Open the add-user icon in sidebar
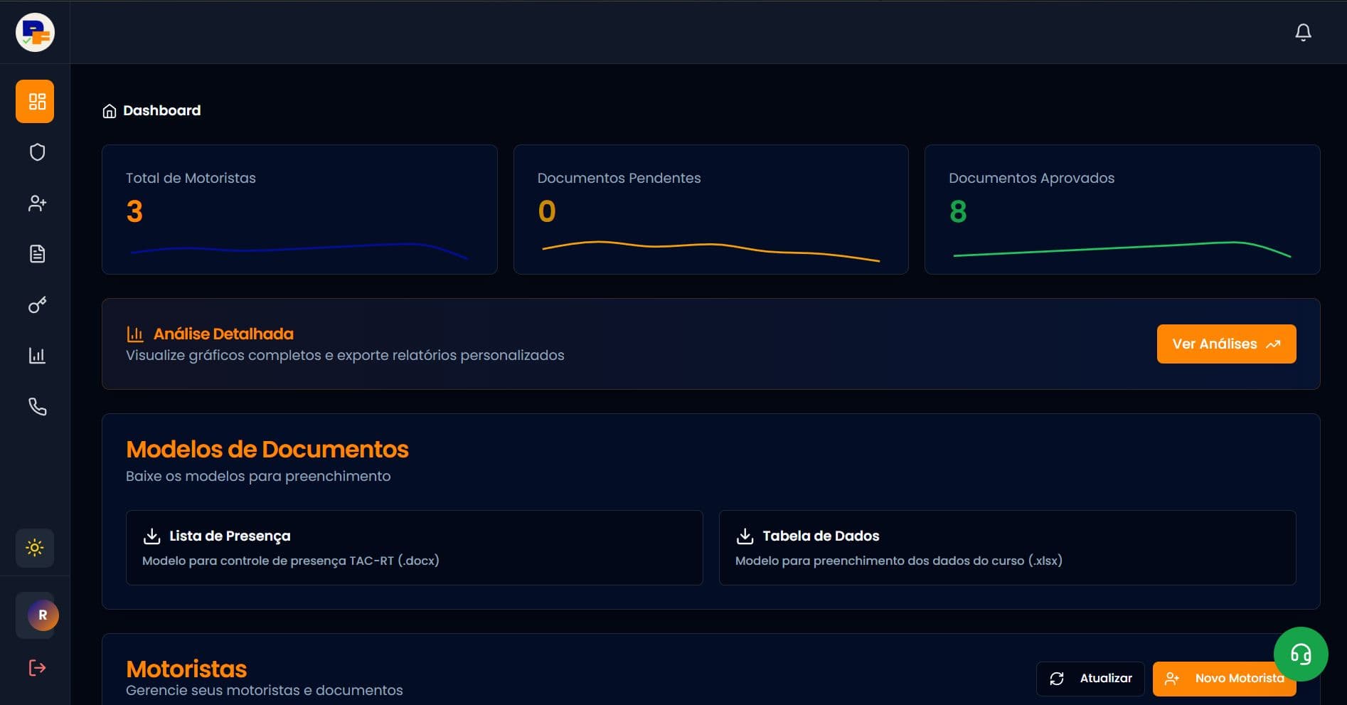 (37, 203)
